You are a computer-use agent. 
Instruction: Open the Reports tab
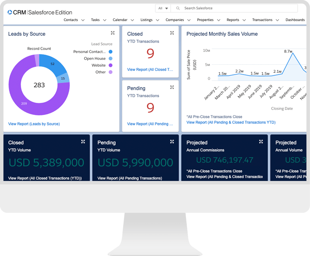[x=233, y=20]
